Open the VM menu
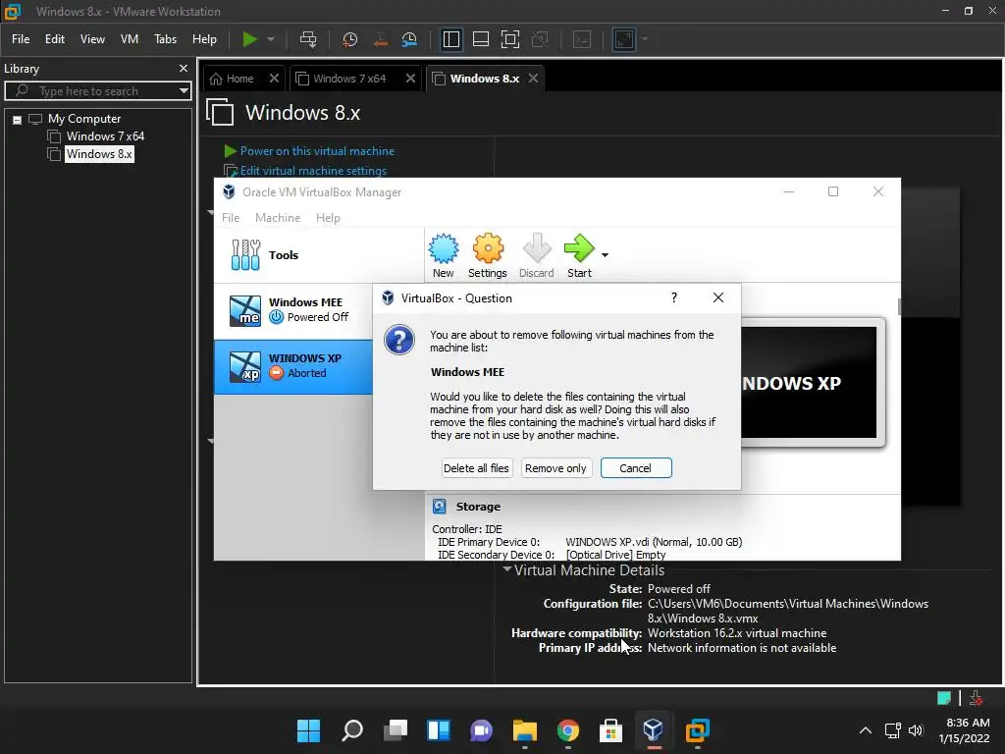This screenshot has width=1005, height=754. [130, 39]
